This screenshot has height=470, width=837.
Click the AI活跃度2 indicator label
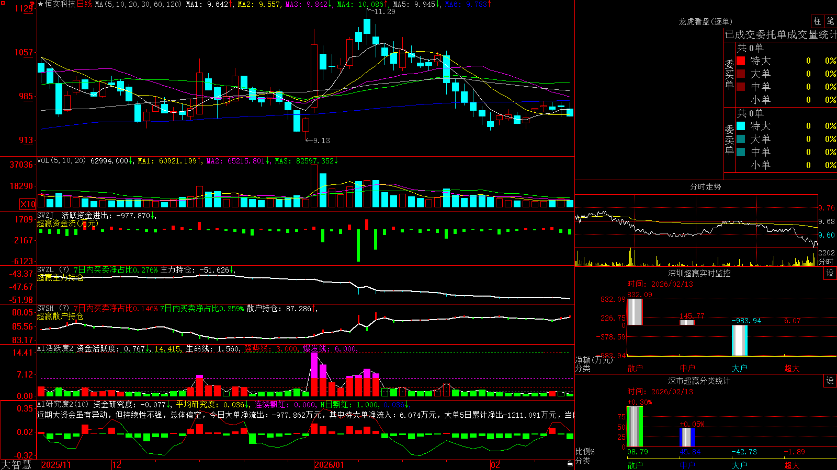pos(55,349)
